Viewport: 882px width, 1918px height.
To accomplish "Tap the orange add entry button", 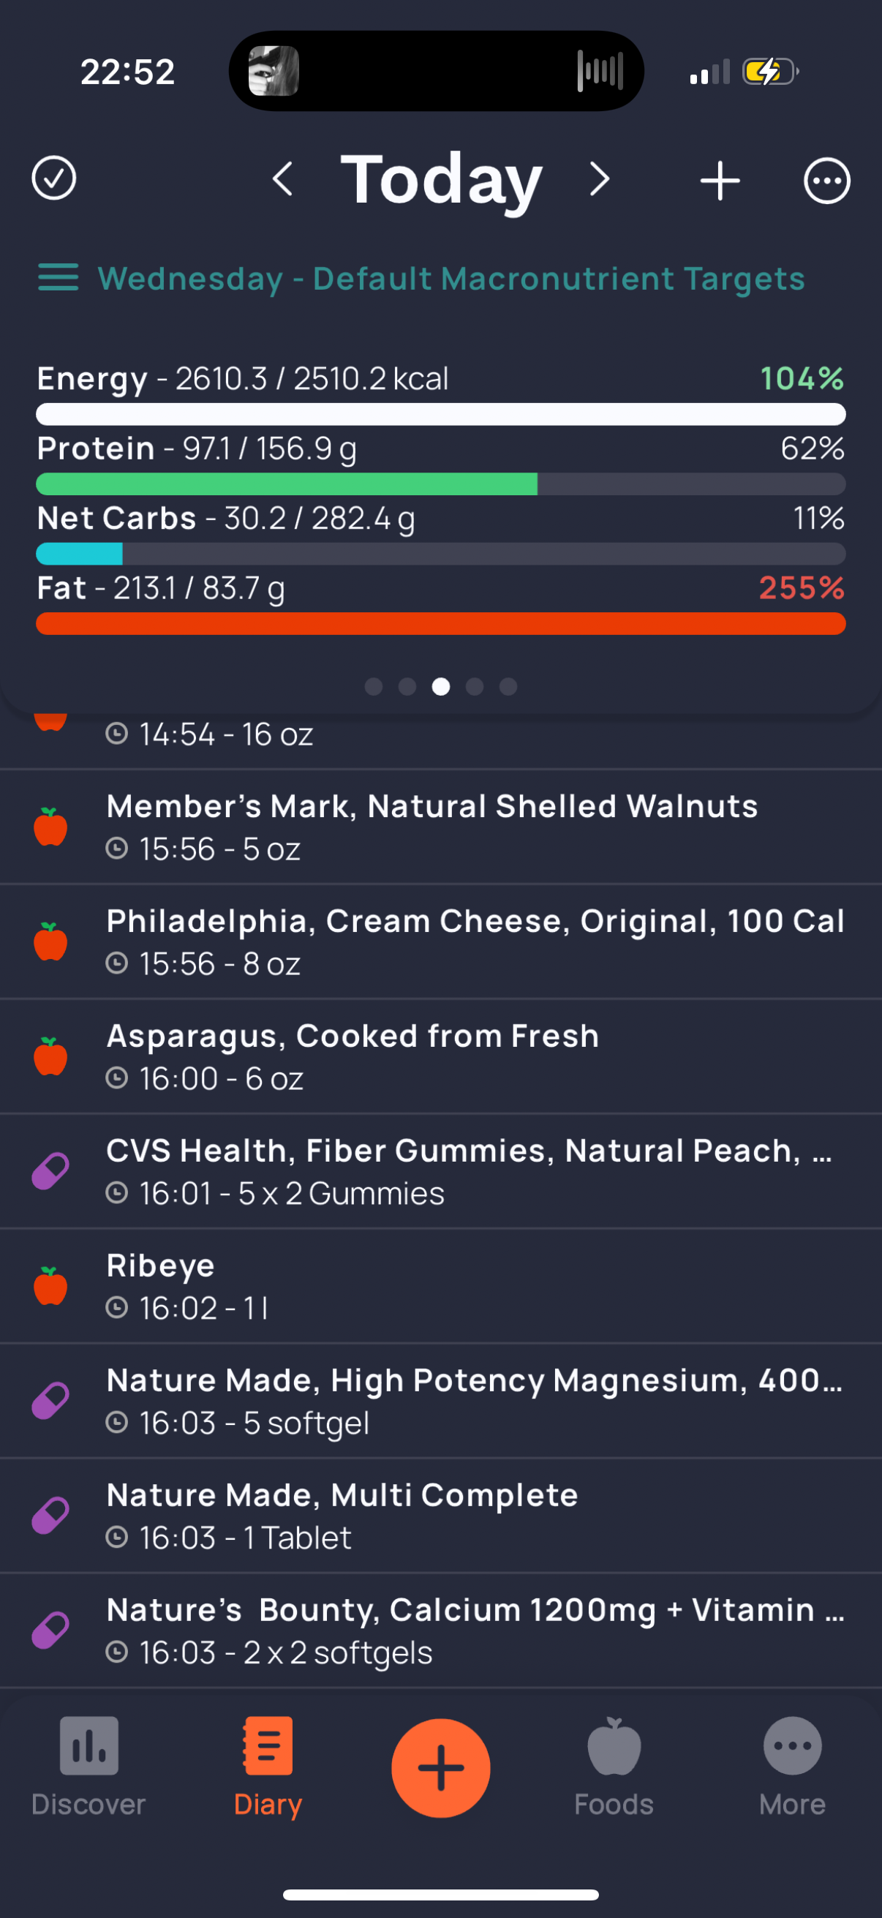I will [x=440, y=1768].
